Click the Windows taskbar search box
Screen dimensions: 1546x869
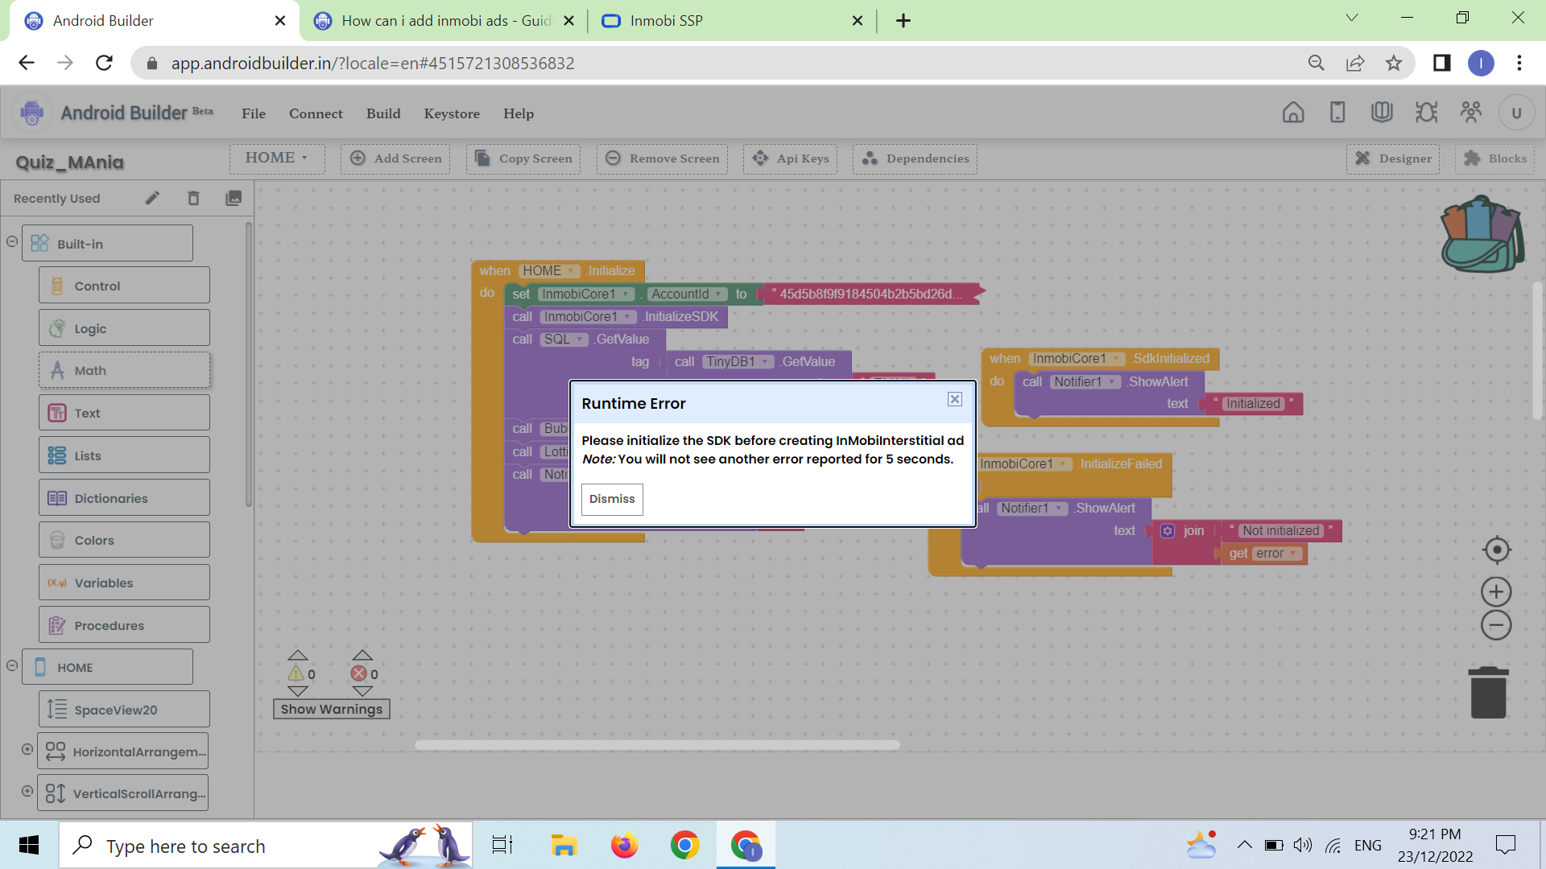coord(266,846)
